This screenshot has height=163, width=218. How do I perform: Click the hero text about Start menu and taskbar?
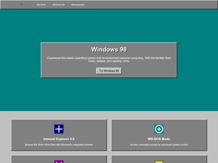pyautogui.click(x=109, y=60)
